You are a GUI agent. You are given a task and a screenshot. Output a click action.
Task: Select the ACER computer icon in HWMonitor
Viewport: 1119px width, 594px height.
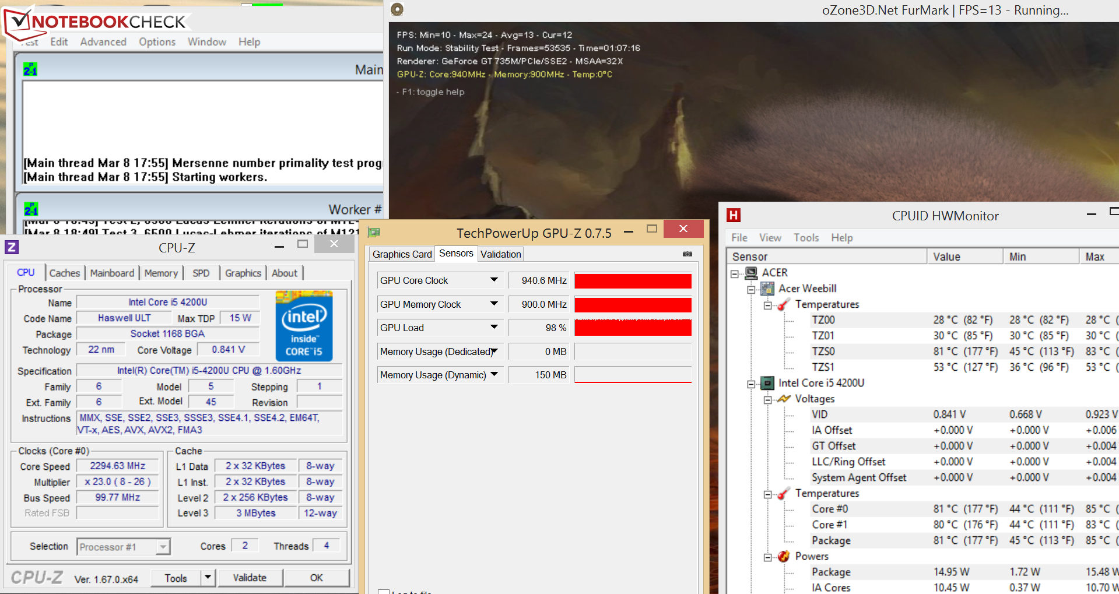click(x=752, y=272)
